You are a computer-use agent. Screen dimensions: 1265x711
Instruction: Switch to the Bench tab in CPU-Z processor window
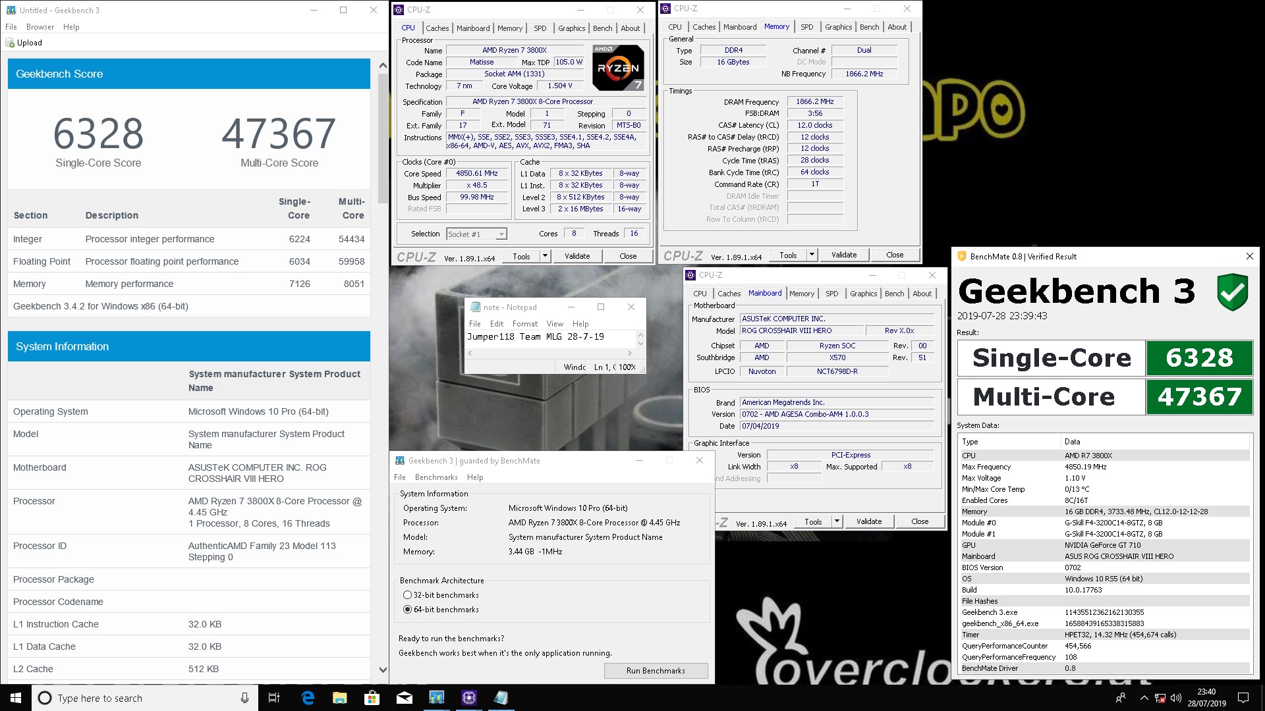point(602,28)
